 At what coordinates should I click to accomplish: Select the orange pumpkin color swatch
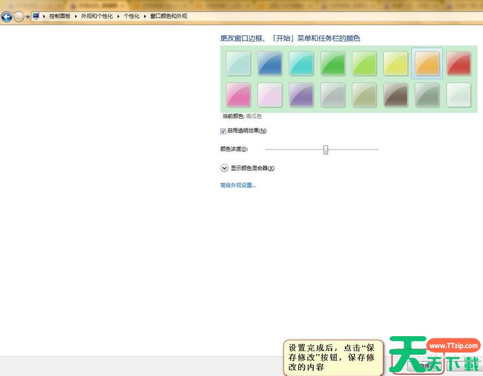coord(427,63)
